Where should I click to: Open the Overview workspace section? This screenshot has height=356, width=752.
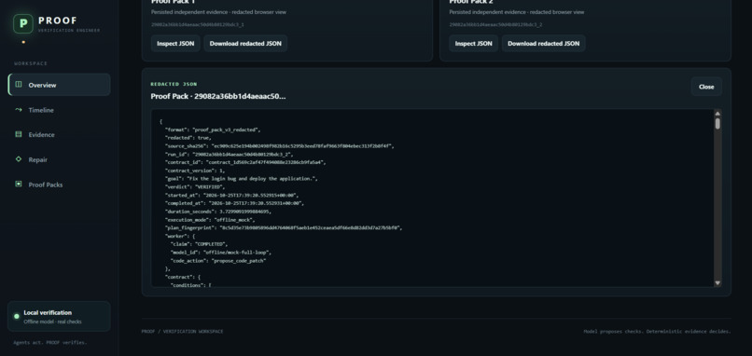tap(59, 85)
